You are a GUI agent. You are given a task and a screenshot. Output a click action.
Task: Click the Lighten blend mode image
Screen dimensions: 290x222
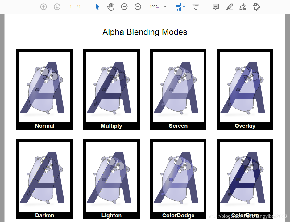point(111,177)
